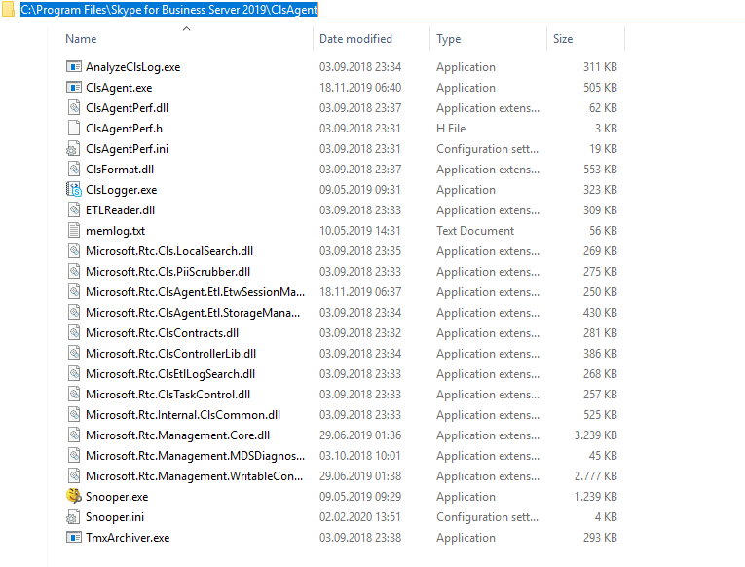This screenshot has width=745, height=567.
Task: Click icon of Microsoft.Rtc.Management.WritableCon... file
Action: 74,475
